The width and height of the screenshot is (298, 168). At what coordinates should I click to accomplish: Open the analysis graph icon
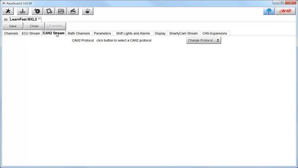[61, 11]
